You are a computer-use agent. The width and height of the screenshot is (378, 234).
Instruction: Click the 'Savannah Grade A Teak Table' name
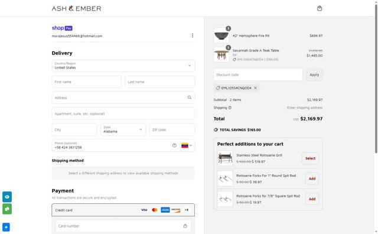256,50
